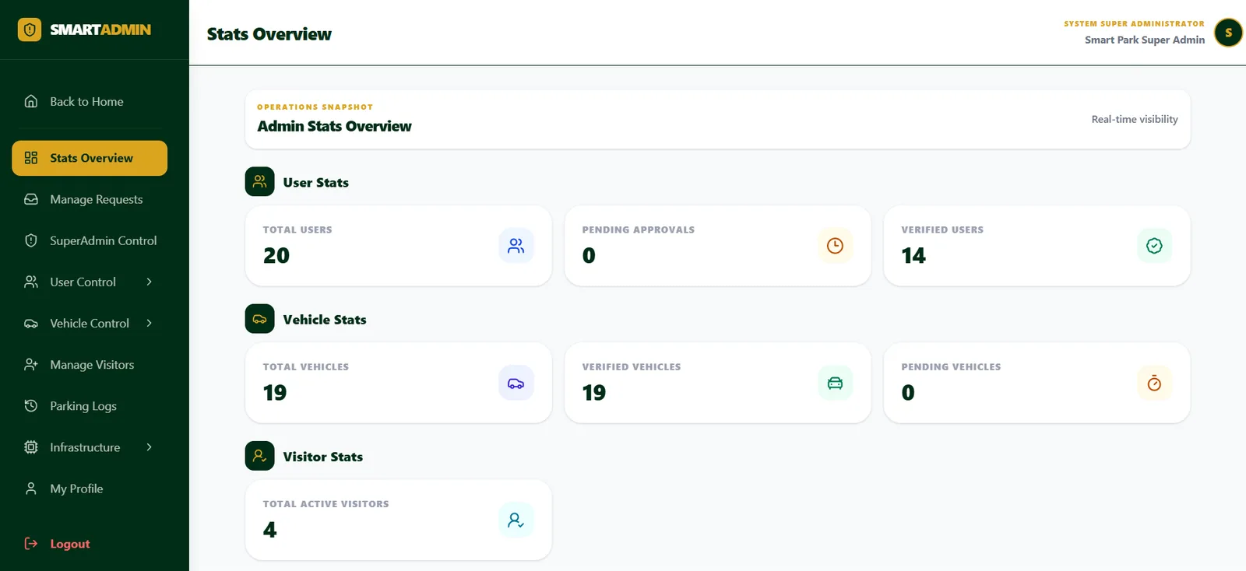The height and width of the screenshot is (571, 1246).
Task: Click the logout arrow icon
Action: click(x=31, y=544)
